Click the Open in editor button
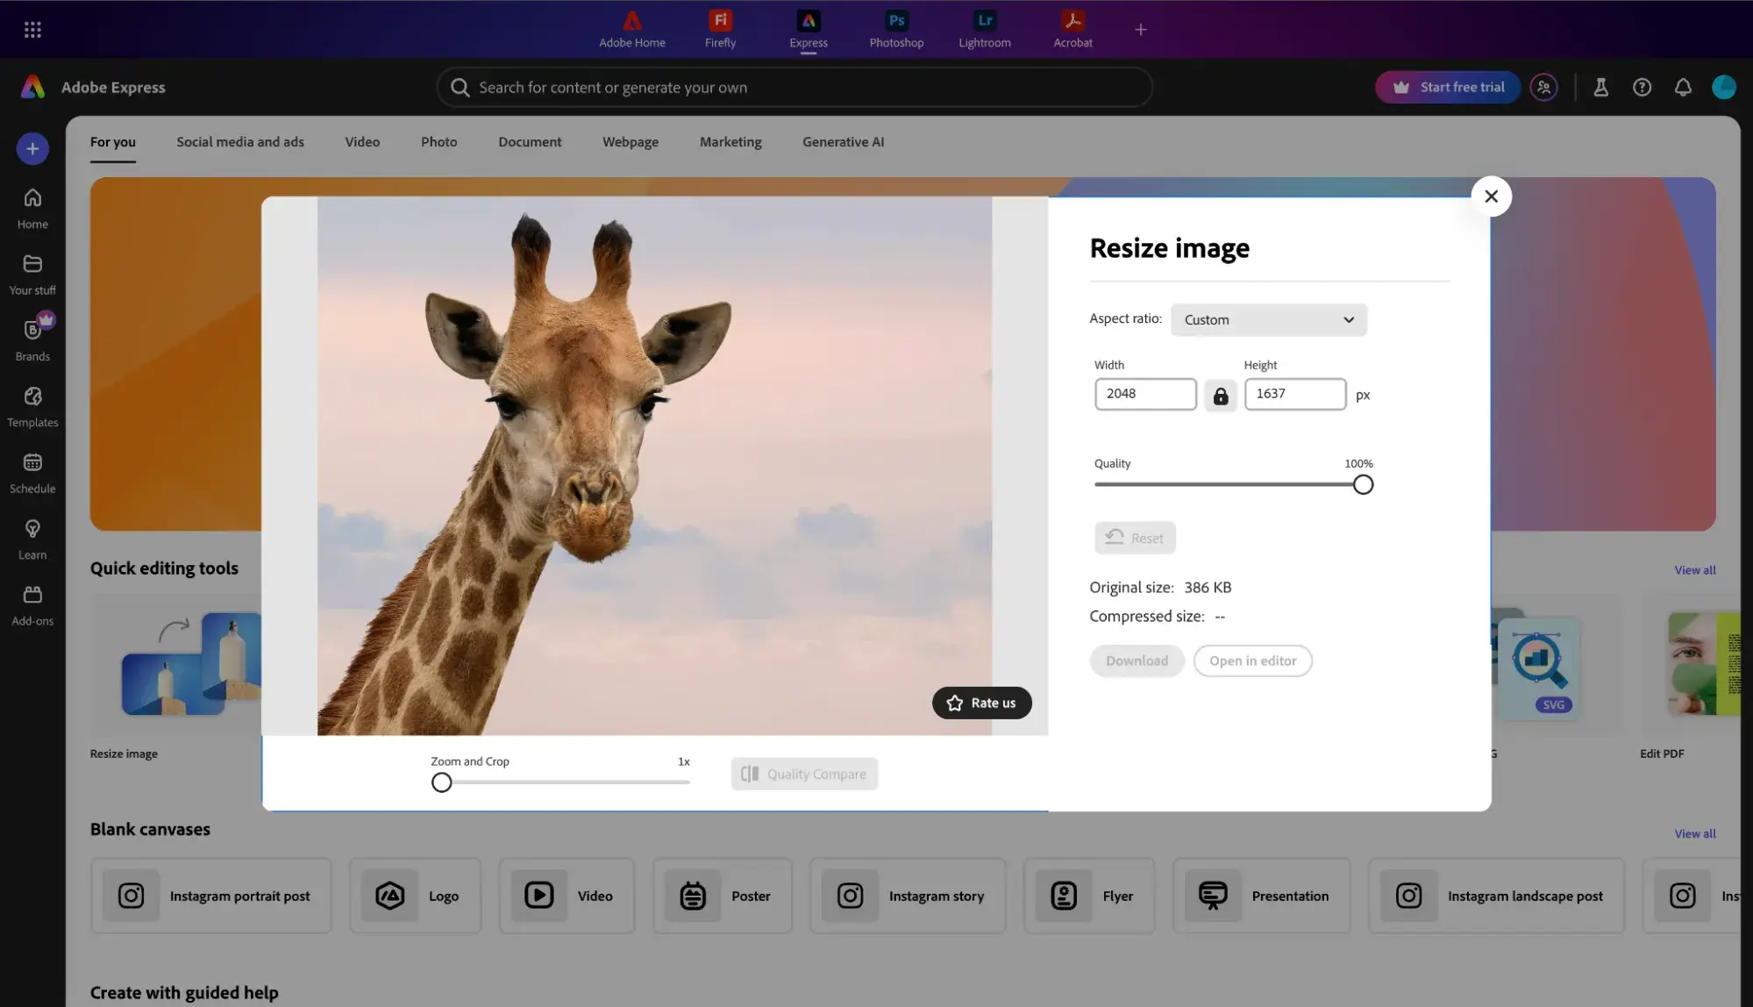 tap(1252, 661)
